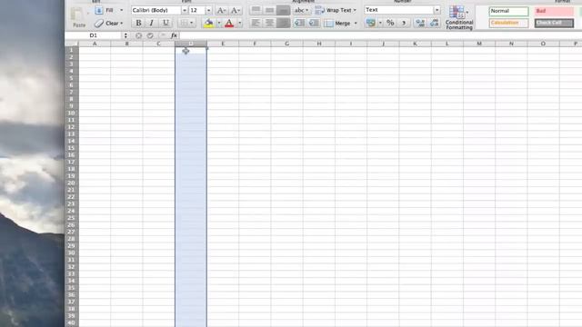Open the font color dropdown arrow
582x327 pixels.
coord(240,23)
